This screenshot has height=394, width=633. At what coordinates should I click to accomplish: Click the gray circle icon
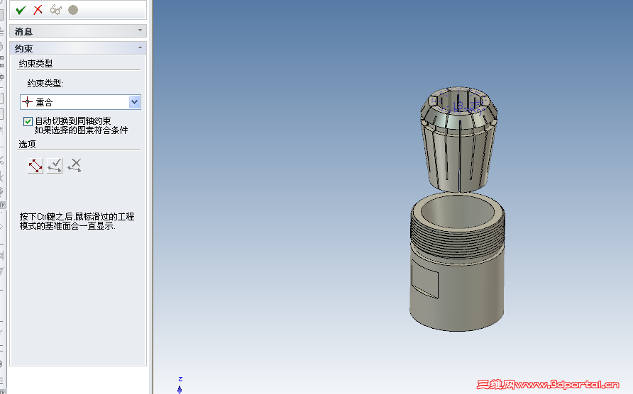73,10
